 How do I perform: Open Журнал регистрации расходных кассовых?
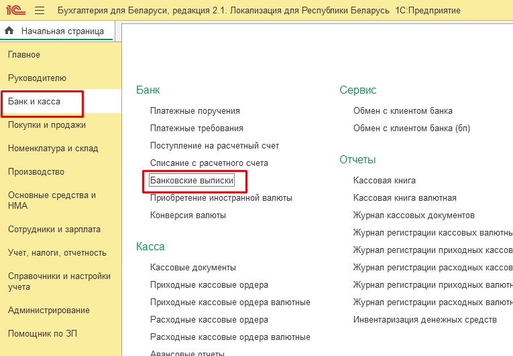(433, 268)
